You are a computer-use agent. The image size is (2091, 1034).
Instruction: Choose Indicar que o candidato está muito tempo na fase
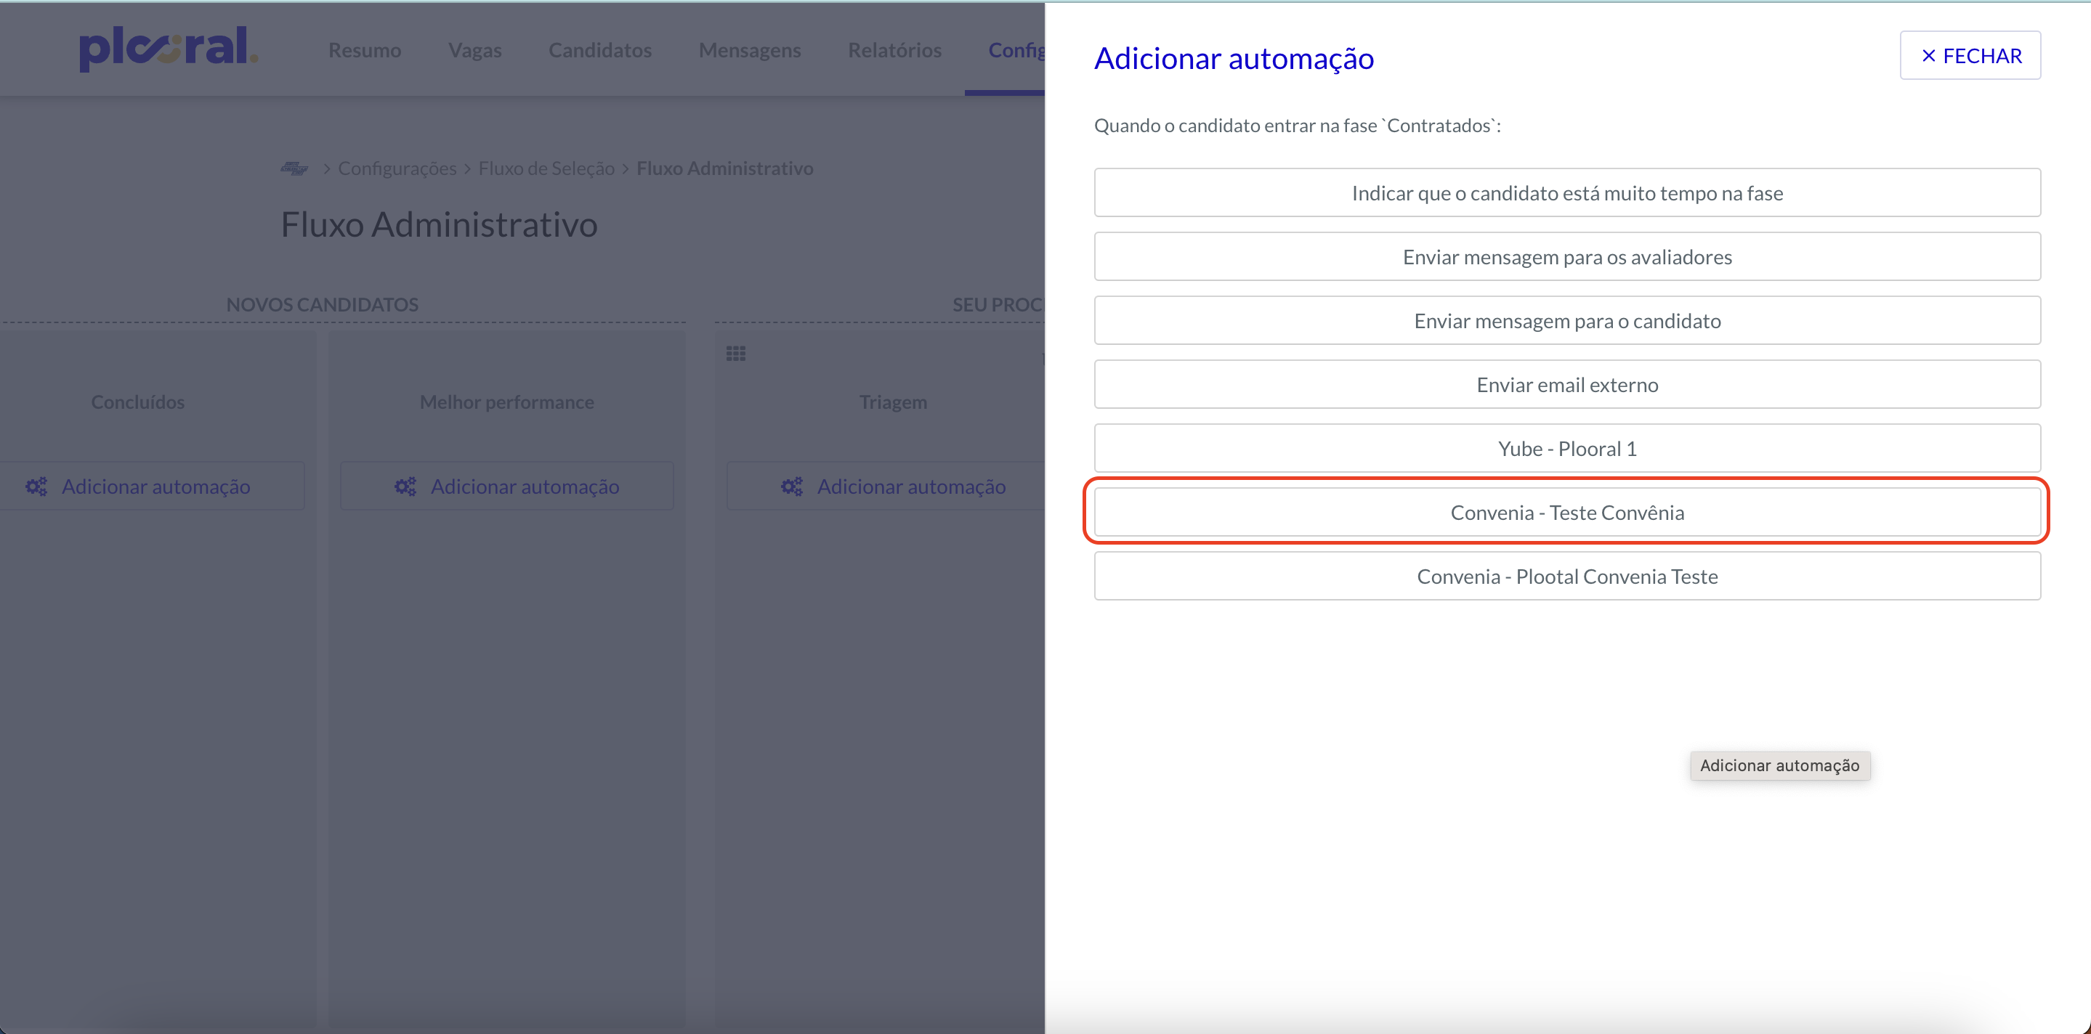pyautogui.click(x=1566, y=192)
